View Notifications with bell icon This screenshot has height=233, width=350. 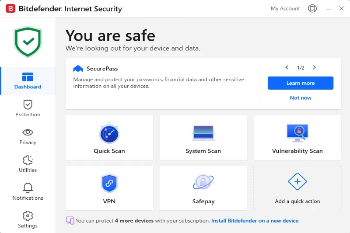[x=28, y=192]
